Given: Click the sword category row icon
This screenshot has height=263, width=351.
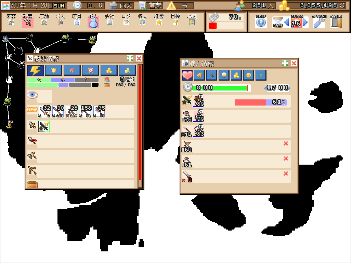Looking at the screenshot, I should (x=32, y=125).
